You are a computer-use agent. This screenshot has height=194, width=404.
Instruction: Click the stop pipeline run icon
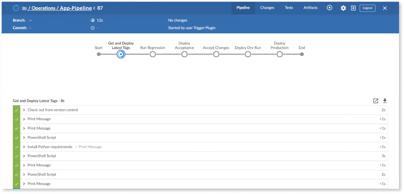(x=329, y=8)
